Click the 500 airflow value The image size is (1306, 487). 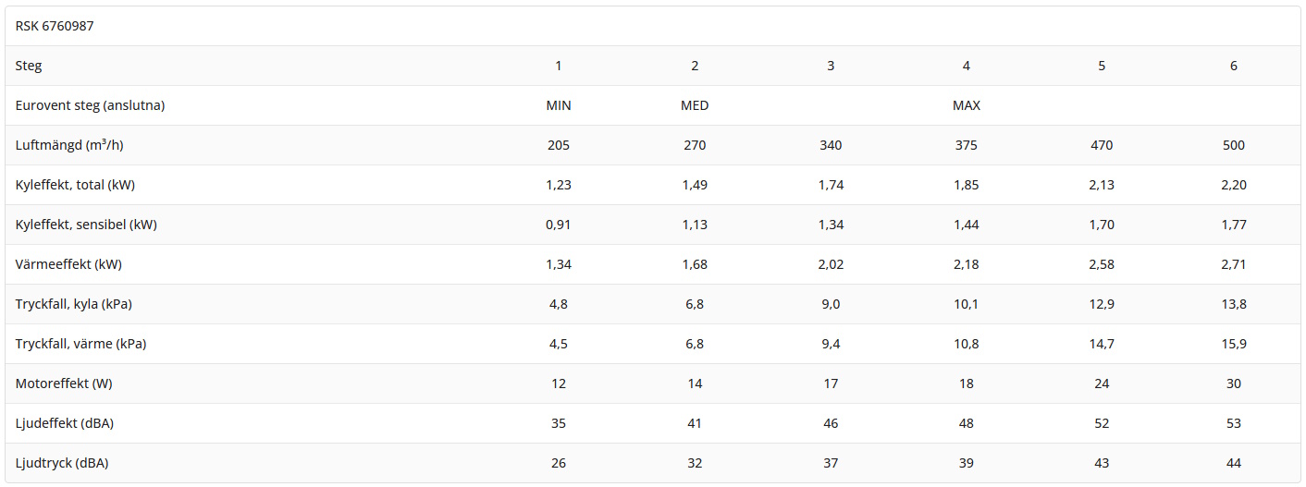(1233, 145)
